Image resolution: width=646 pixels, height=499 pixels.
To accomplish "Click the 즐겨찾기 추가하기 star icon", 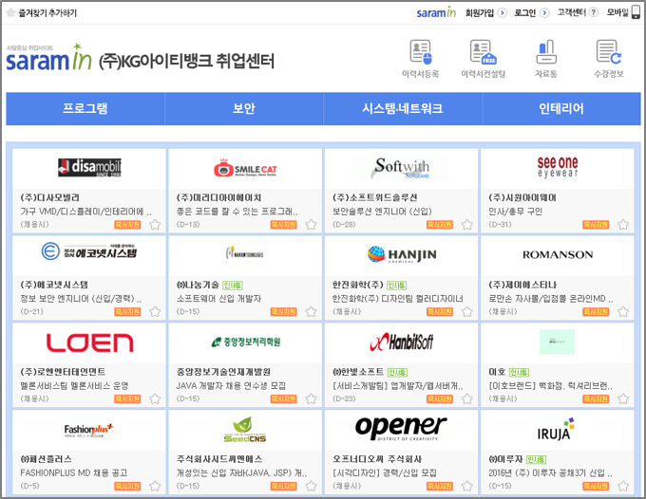I will 10,12.
